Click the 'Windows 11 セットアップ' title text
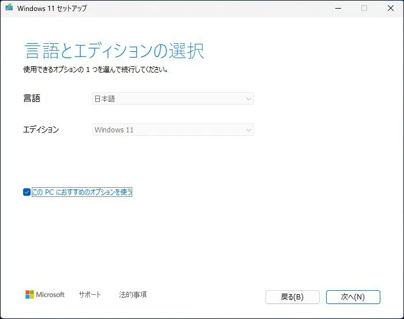Image resolution: width=404 pixels, height=319 pixels. point(52,8)
